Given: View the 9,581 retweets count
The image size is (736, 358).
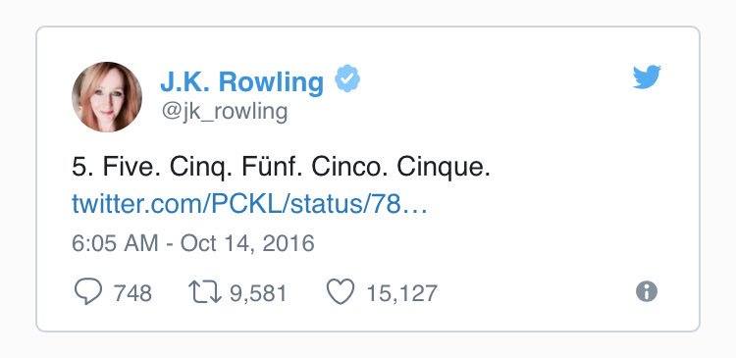Looking at the screenshot, I should (x=258, y=293).
